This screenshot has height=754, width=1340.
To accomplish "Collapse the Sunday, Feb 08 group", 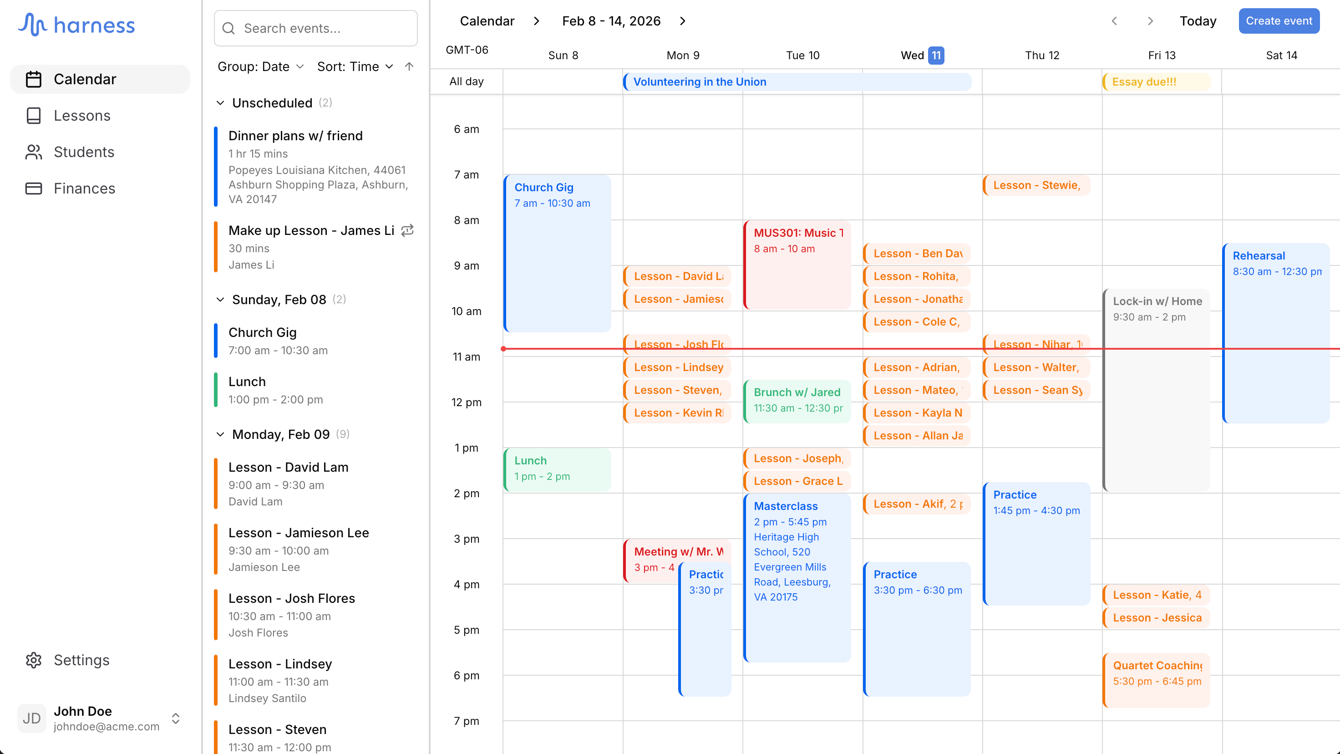I will point(221,300).
